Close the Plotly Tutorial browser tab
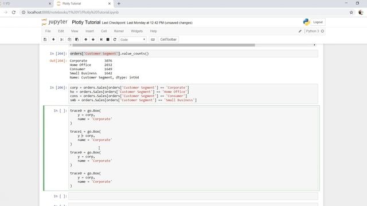Screen dimensions: 367x206 (x=110, y=3)
